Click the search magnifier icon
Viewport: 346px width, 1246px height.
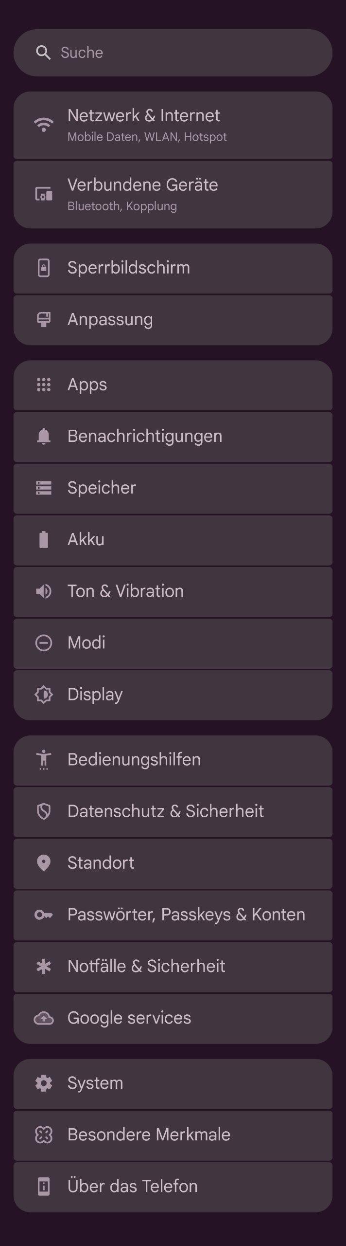[43, 53]
